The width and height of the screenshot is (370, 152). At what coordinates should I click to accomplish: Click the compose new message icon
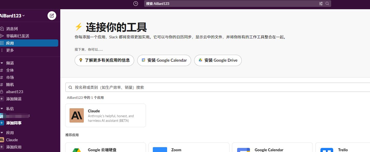[x=52, y=16]
